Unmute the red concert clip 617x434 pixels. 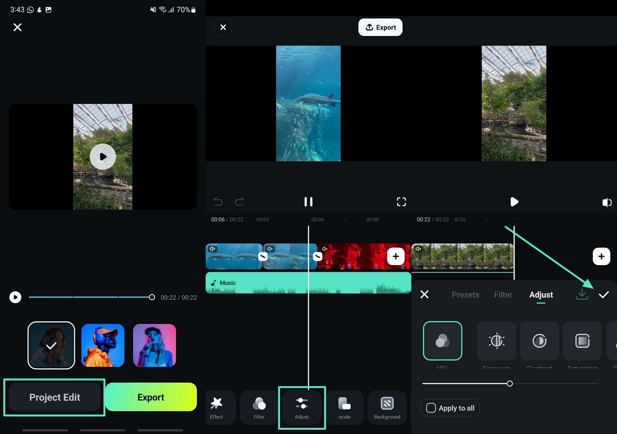pos(325,249)
